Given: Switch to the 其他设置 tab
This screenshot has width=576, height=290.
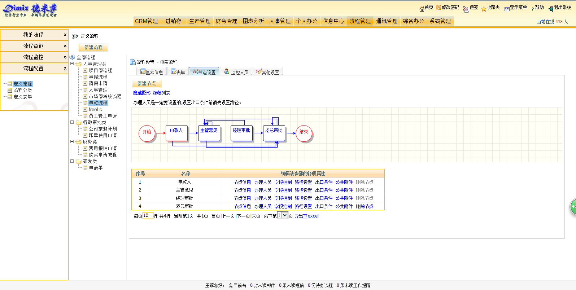Looking at the screenshot, I should [x=267, y=72].
